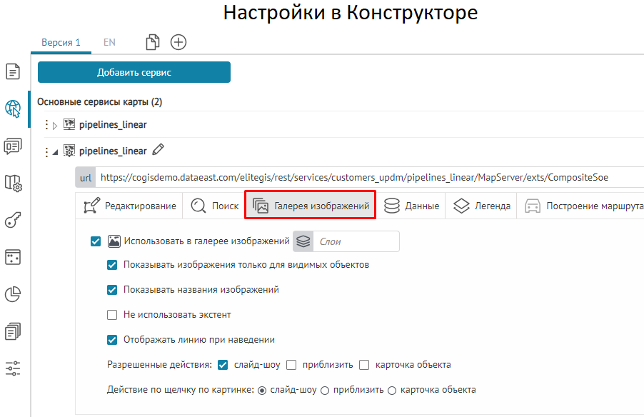644x417 pixels.
Task: Collapse the second pipelines_linear service
Action: pos(56,152)
